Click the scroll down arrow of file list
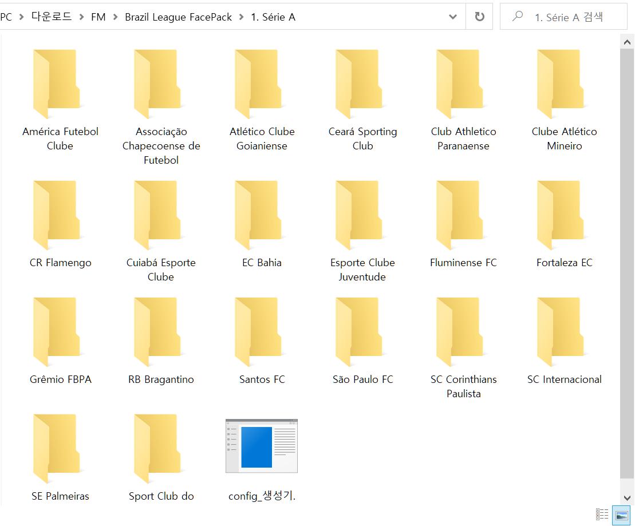The width and height of the screenshot is (635, 526). pos(627,497)
